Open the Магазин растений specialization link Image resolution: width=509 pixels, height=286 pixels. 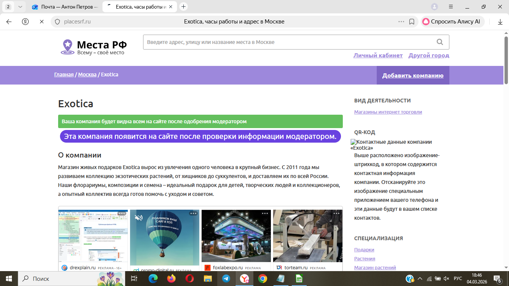click(375, 267)
